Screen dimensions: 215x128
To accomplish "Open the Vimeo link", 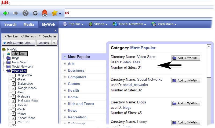I will coord(22,114).
